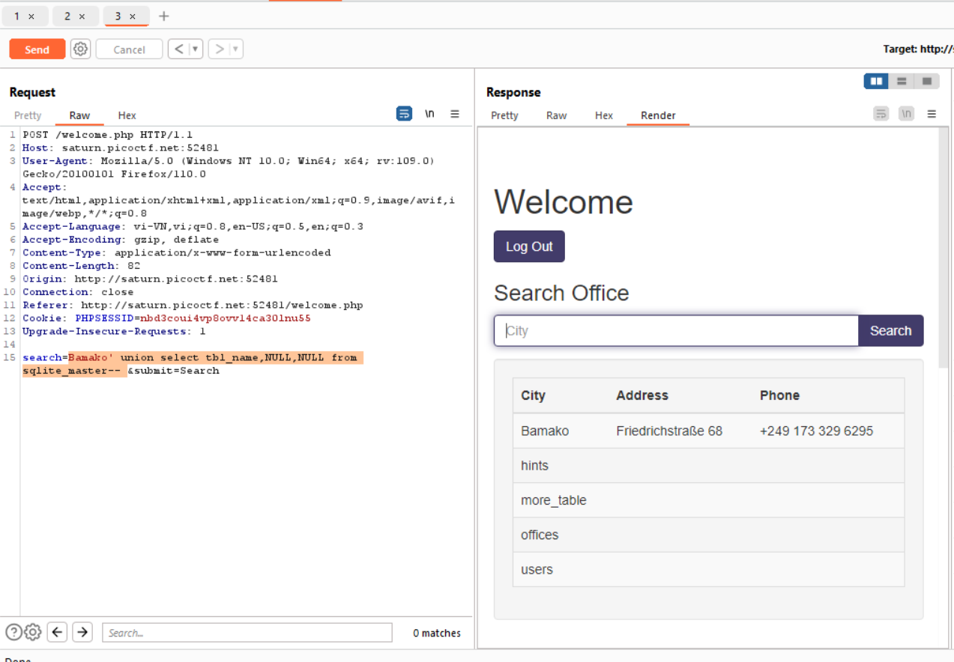The height and width of the screenshot is (662, 954).
Task: Toggle non-printable characters in Request panel
Action: click(429, 114)
